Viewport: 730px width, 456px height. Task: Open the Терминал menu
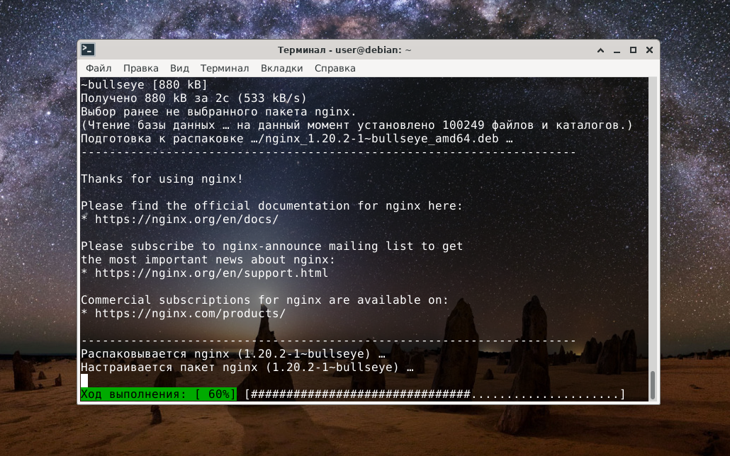(x=225, y=69)
